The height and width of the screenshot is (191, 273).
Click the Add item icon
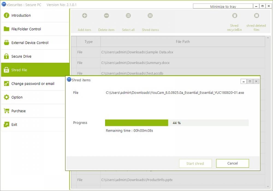84,16
